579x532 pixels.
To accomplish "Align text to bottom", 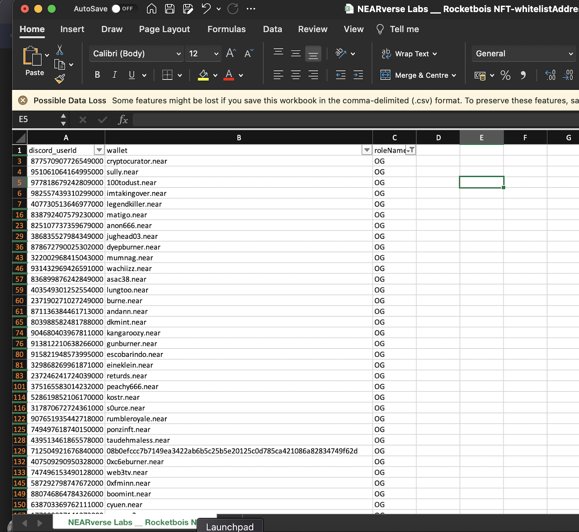I will [313, 54].
